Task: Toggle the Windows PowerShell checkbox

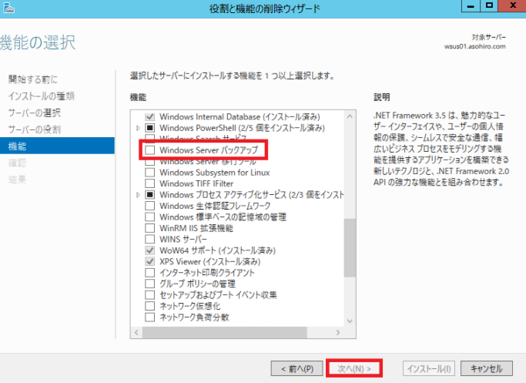Action: 149,128
